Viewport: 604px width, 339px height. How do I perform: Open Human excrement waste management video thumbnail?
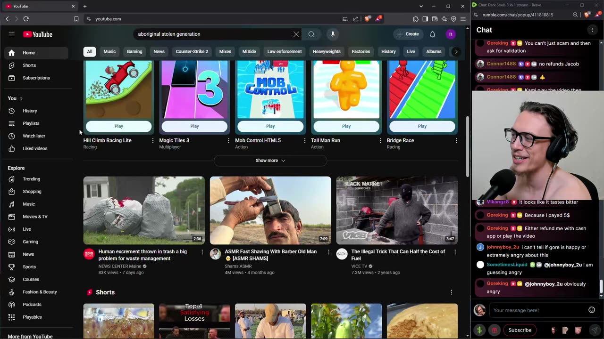[144, 210]
